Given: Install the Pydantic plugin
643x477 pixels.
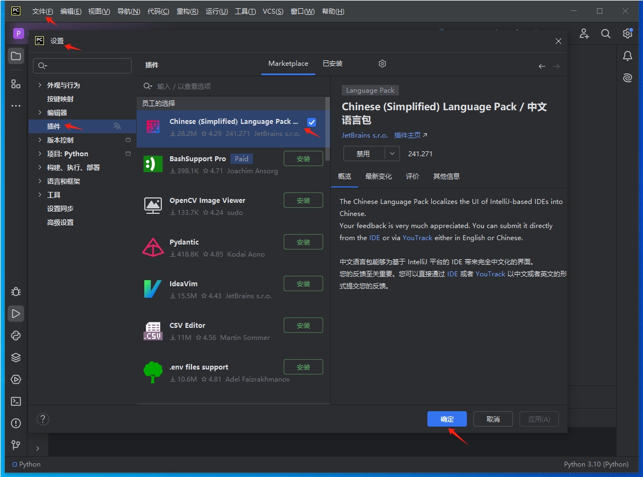Looking at the screenshot, I should pyautogui.click(x=303, y=242).
